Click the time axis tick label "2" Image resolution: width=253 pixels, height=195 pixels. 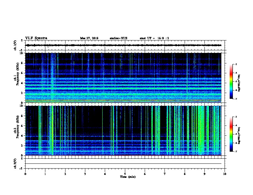[x=65, y=174]
